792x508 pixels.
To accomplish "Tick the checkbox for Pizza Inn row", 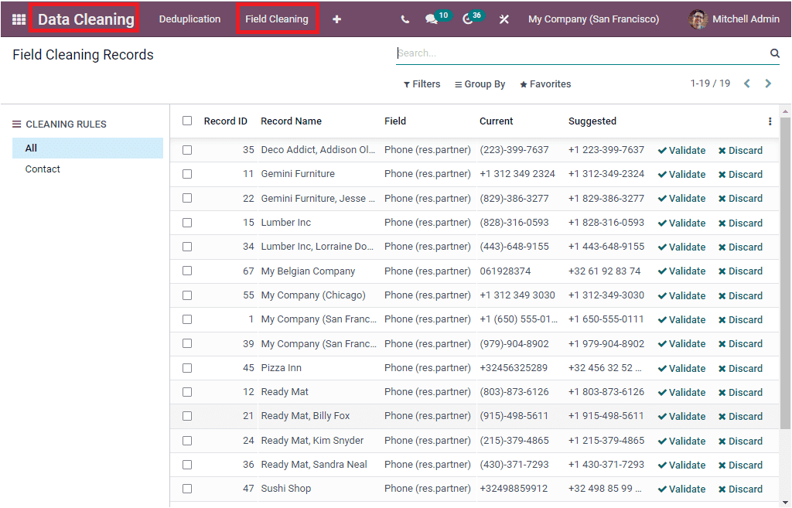I will 186,368.
